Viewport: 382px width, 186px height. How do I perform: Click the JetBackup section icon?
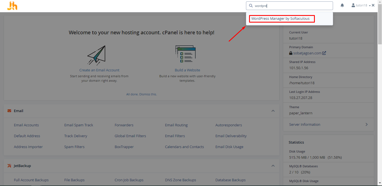(9, 166)
